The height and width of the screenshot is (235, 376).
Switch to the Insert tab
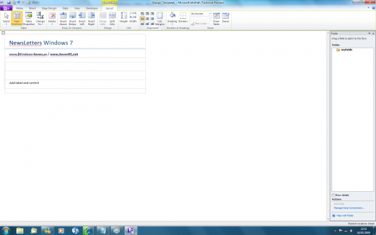tap(33, 8)
